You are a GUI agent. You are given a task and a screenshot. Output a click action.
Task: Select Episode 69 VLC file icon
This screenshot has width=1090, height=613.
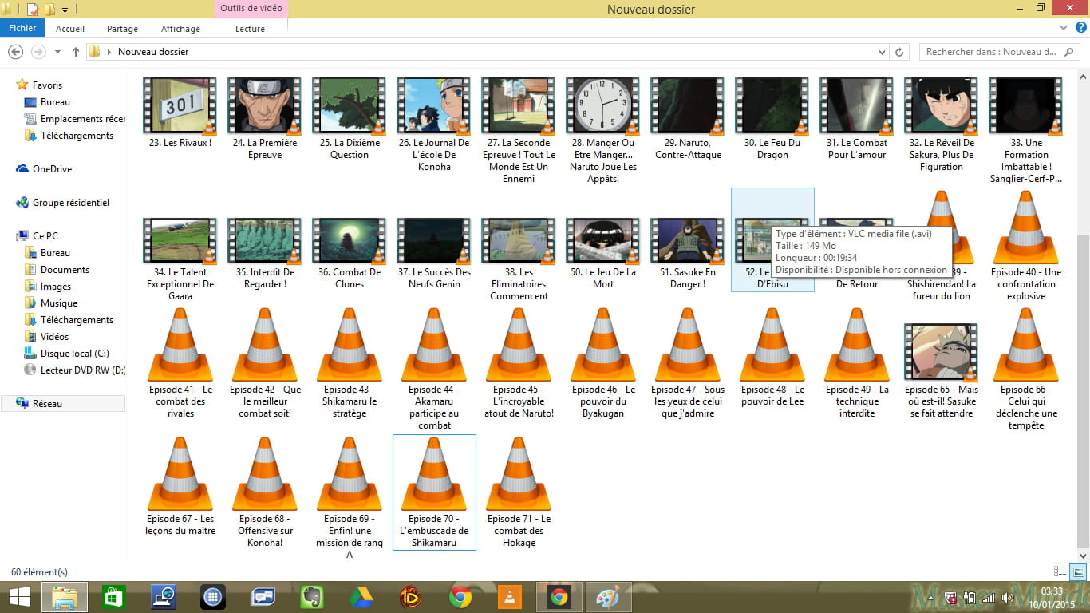tap(350, 474)
